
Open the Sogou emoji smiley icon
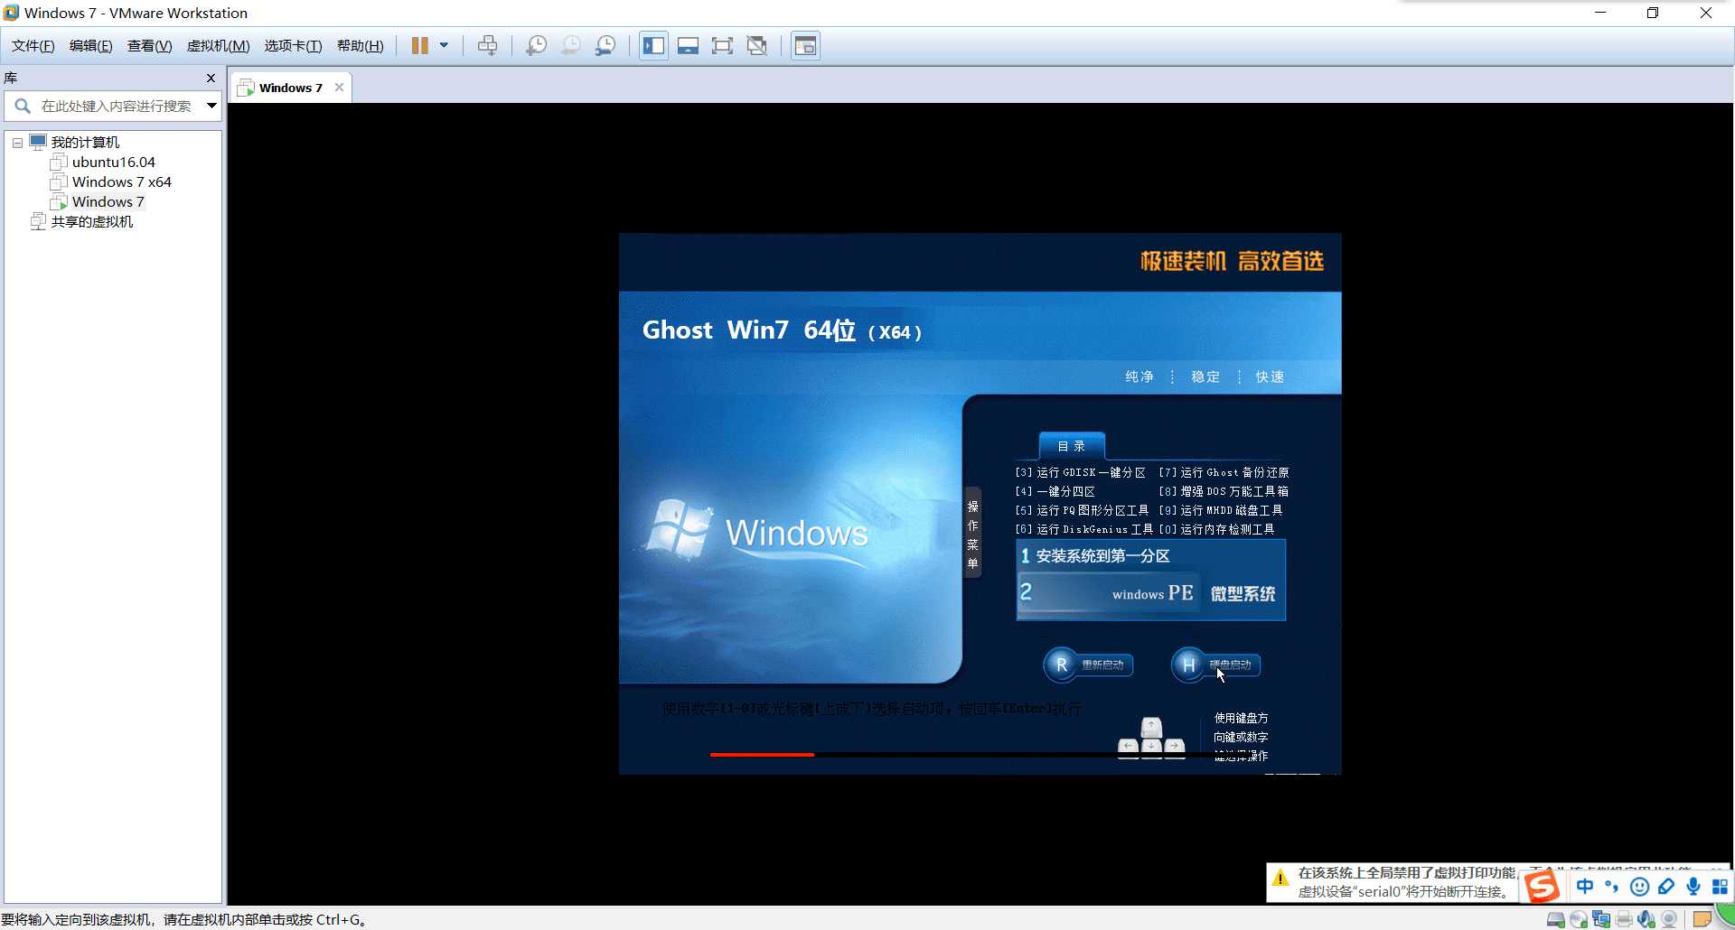[x=1639, y=887]
